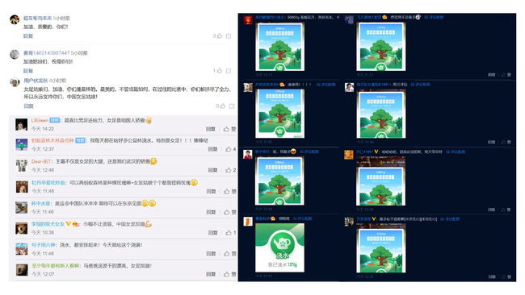Open the avatar of the 超车 user
The height and width of the screenshot is (295, 525).
pos(15,19)
